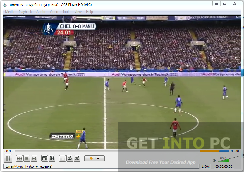Click the 1.00x playback speed indicator

[206, 166]
